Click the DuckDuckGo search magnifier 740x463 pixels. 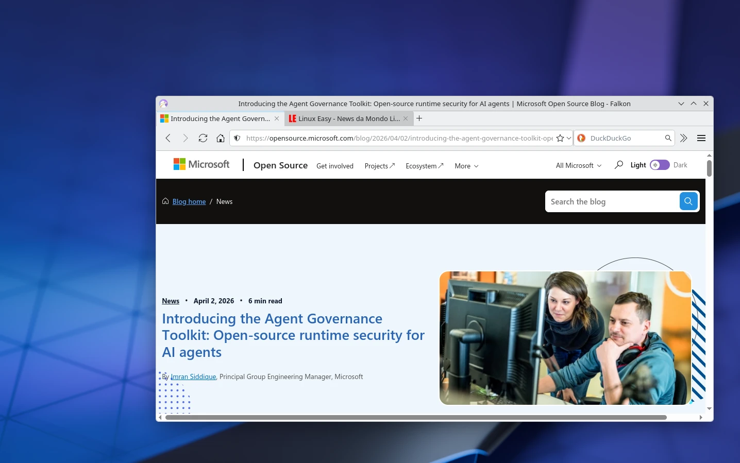click(x=668, y=138)
